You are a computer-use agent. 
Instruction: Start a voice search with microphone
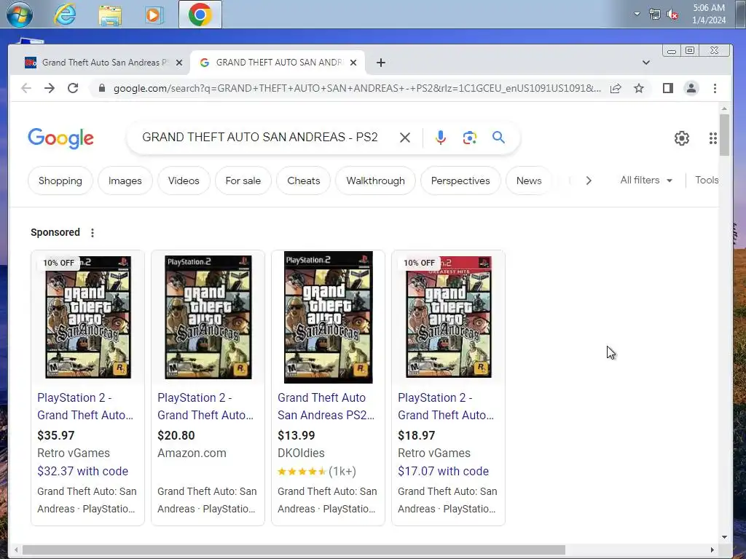(x=441, y=138)
